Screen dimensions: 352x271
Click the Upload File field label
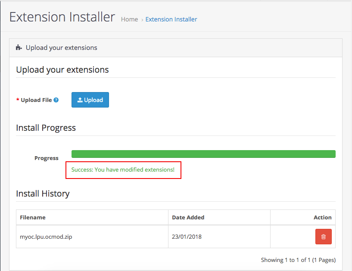pyautogui.click(x=36, y=100)
